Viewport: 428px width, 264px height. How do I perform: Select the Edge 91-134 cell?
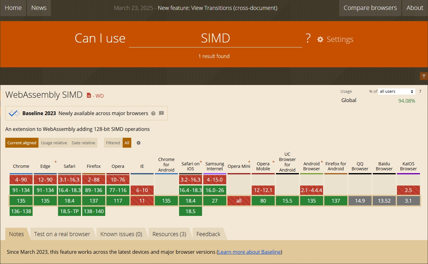tap(45, 190)
